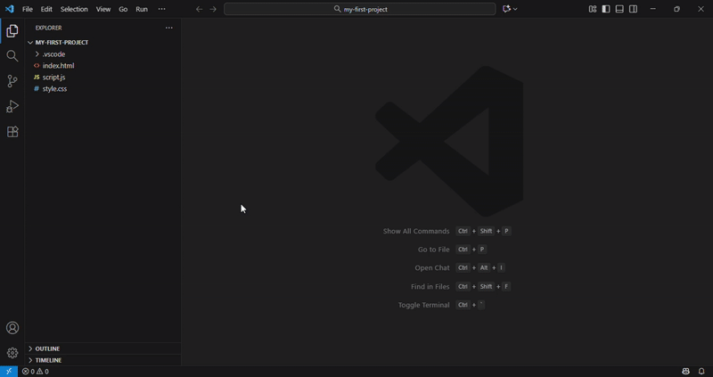The height and width of the screenshot is (377, 713).
Task: Open the Copilot chat icon in title bar
Action: tap(506, 9)
